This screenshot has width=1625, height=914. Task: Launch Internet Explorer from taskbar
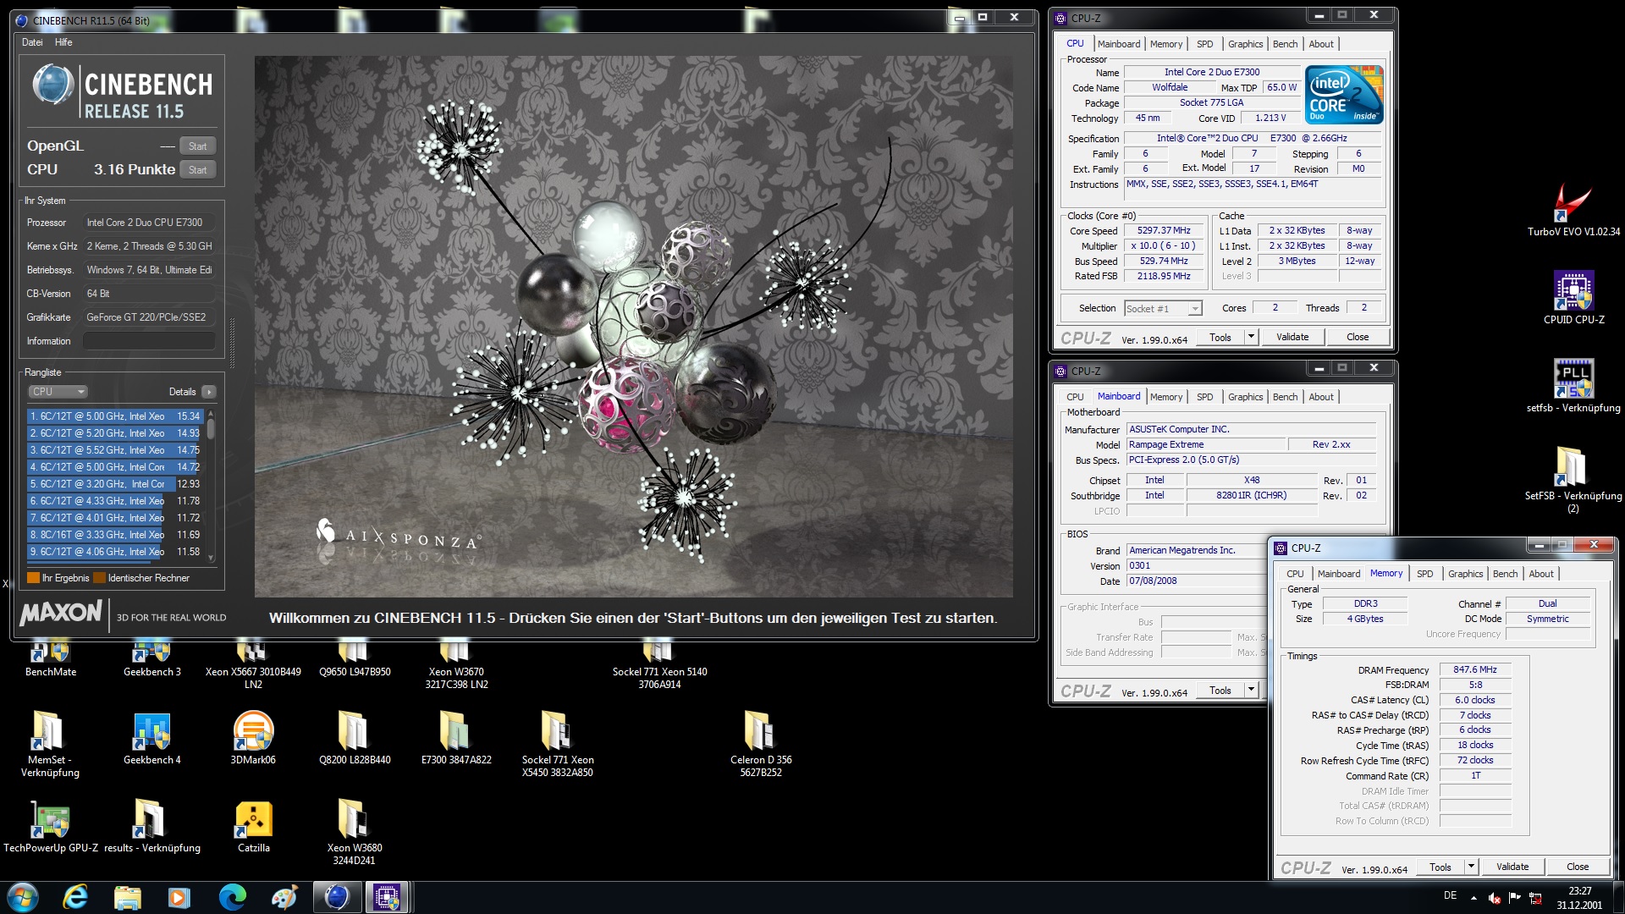(x=76, y=897)
